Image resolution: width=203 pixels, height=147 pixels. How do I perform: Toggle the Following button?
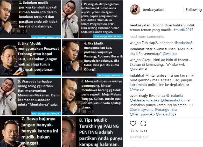(193, 10)
